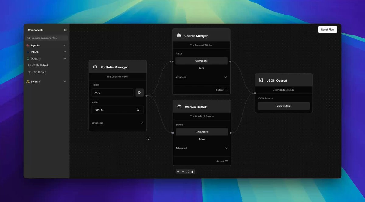
Task: Click 'The Decision Maker' subtitle
Action: tap(117, 77)
